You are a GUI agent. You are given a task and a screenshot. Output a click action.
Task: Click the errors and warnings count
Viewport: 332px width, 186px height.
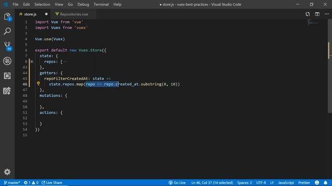tap(31, 182)
